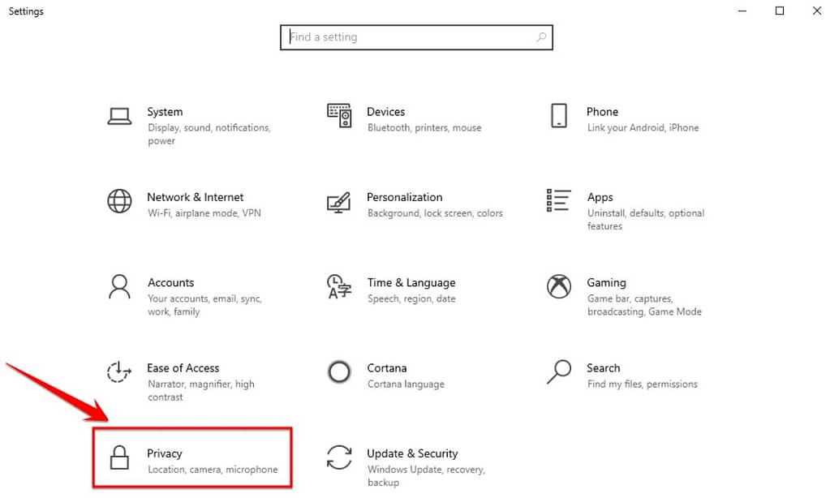Image resolution: width=830 pixels, height=498 pixels.
Task: Open the Network & Internet text link
Action: pos(196,197)
